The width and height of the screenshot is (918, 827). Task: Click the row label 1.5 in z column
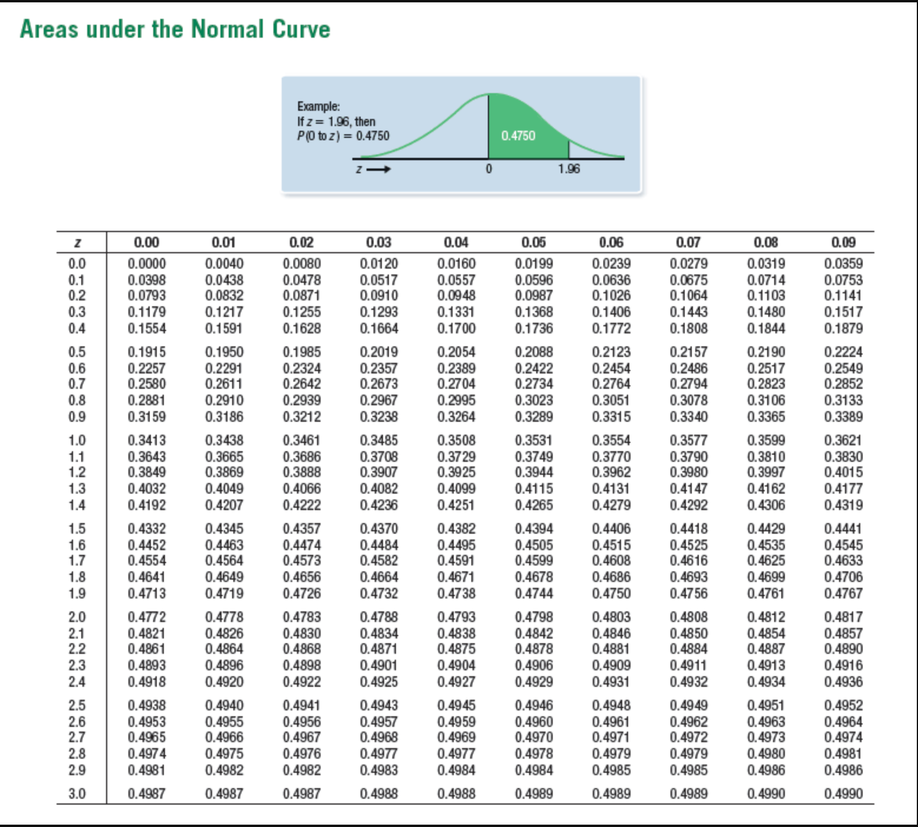[x=77, y=529]
